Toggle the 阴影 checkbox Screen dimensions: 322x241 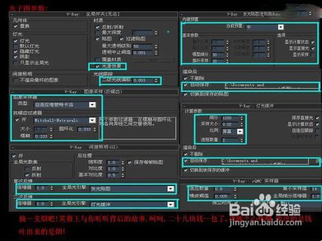15,57
